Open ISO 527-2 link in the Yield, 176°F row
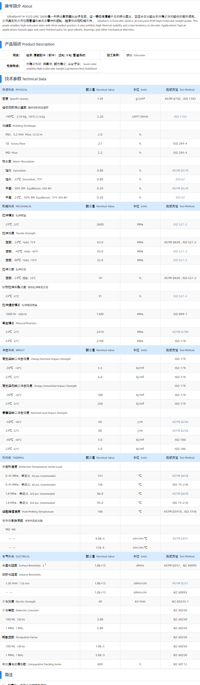This screenshot has width=200, height=685. click(180, 260)
